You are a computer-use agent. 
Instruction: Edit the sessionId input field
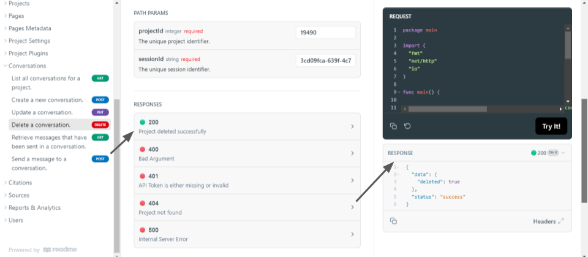coord(325,61)
